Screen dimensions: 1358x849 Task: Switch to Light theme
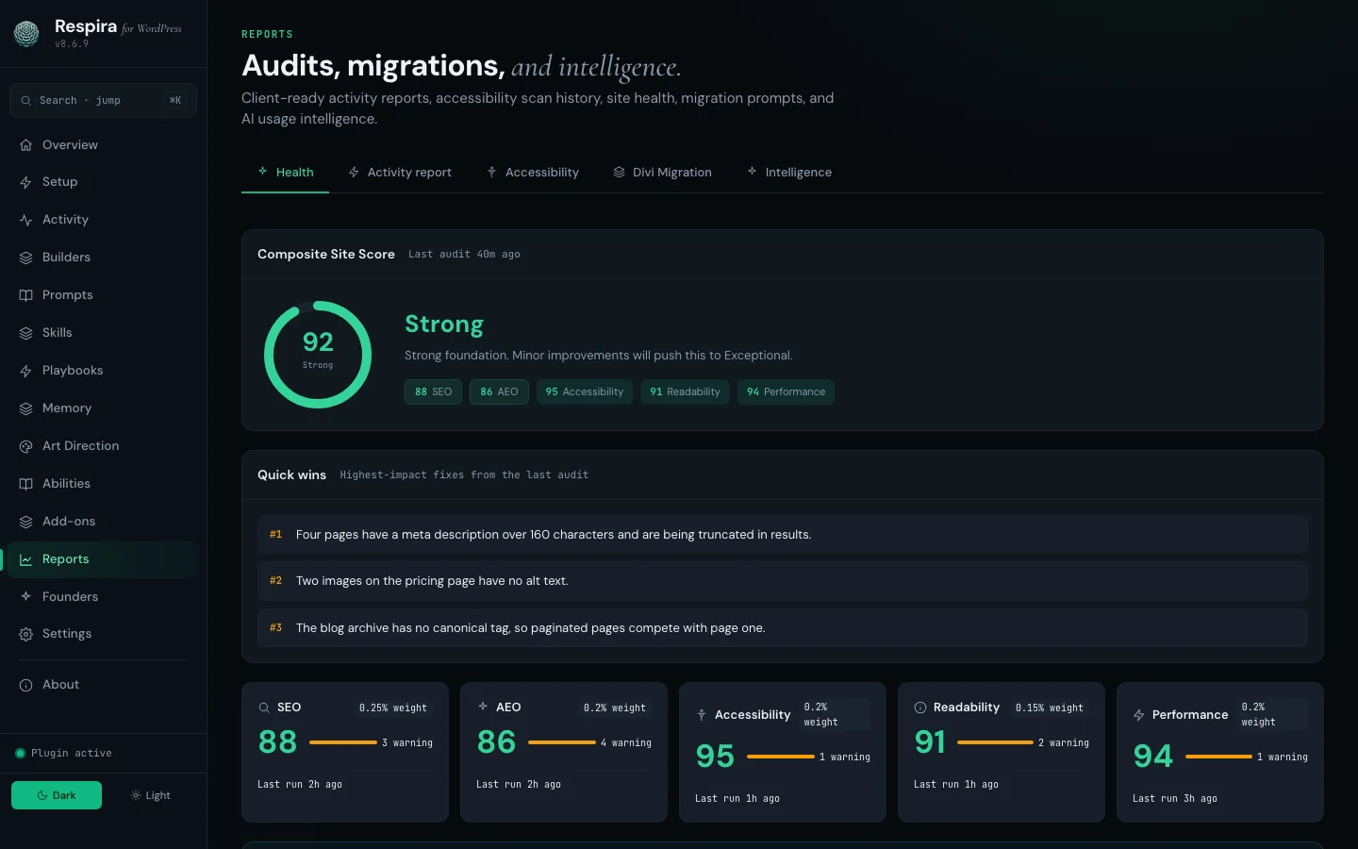click(151, 795)
